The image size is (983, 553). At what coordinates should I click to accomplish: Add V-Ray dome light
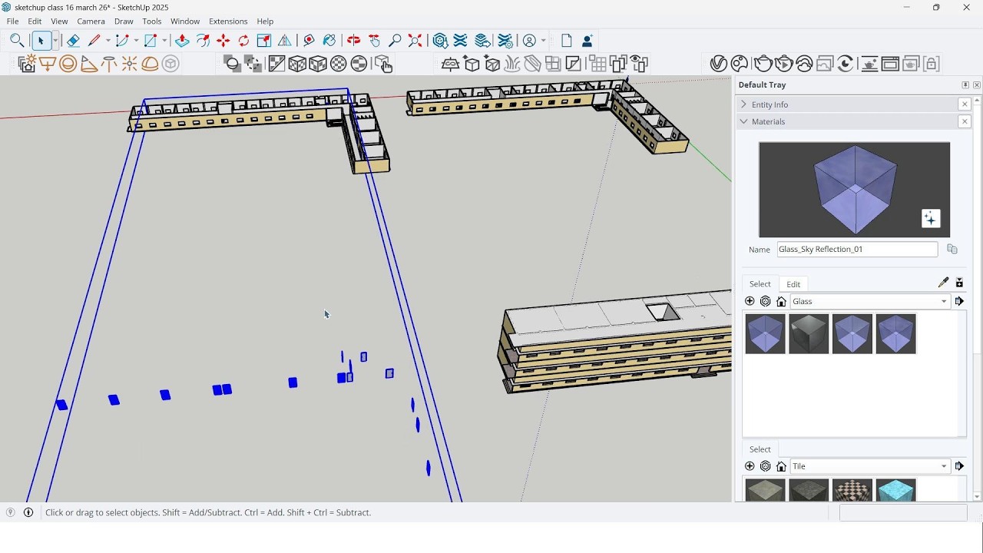(x=151, y=64)
